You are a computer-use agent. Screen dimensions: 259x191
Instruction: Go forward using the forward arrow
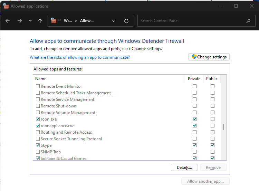[19, 21]
